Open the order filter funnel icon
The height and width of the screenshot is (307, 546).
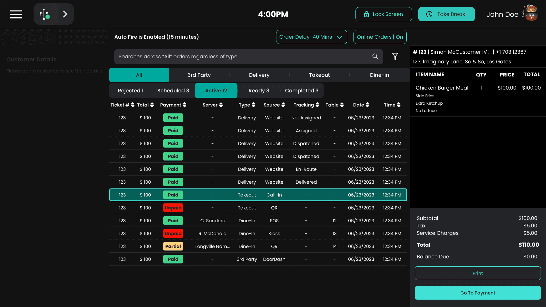click(395, 57)
